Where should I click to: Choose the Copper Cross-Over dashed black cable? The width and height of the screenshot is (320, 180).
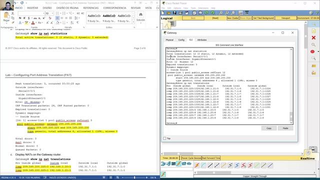coord(217,165)
